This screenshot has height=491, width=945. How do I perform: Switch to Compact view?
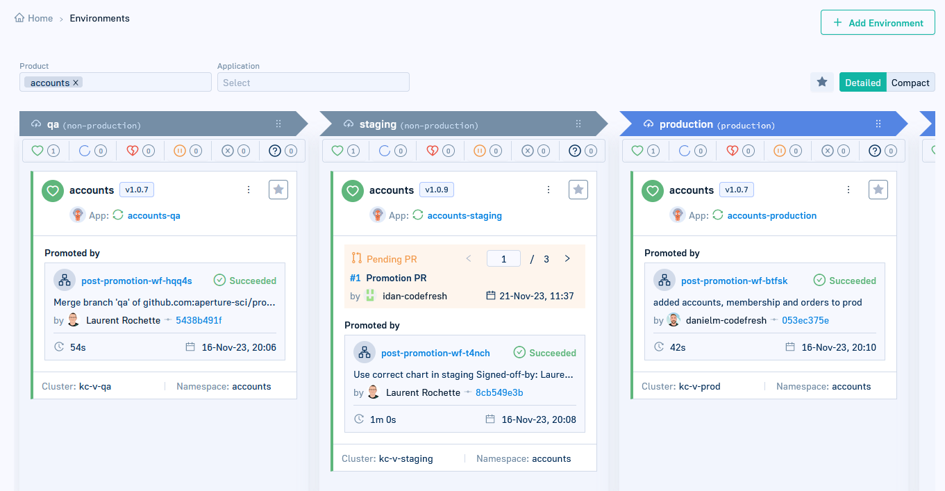(x=910, y=82)
